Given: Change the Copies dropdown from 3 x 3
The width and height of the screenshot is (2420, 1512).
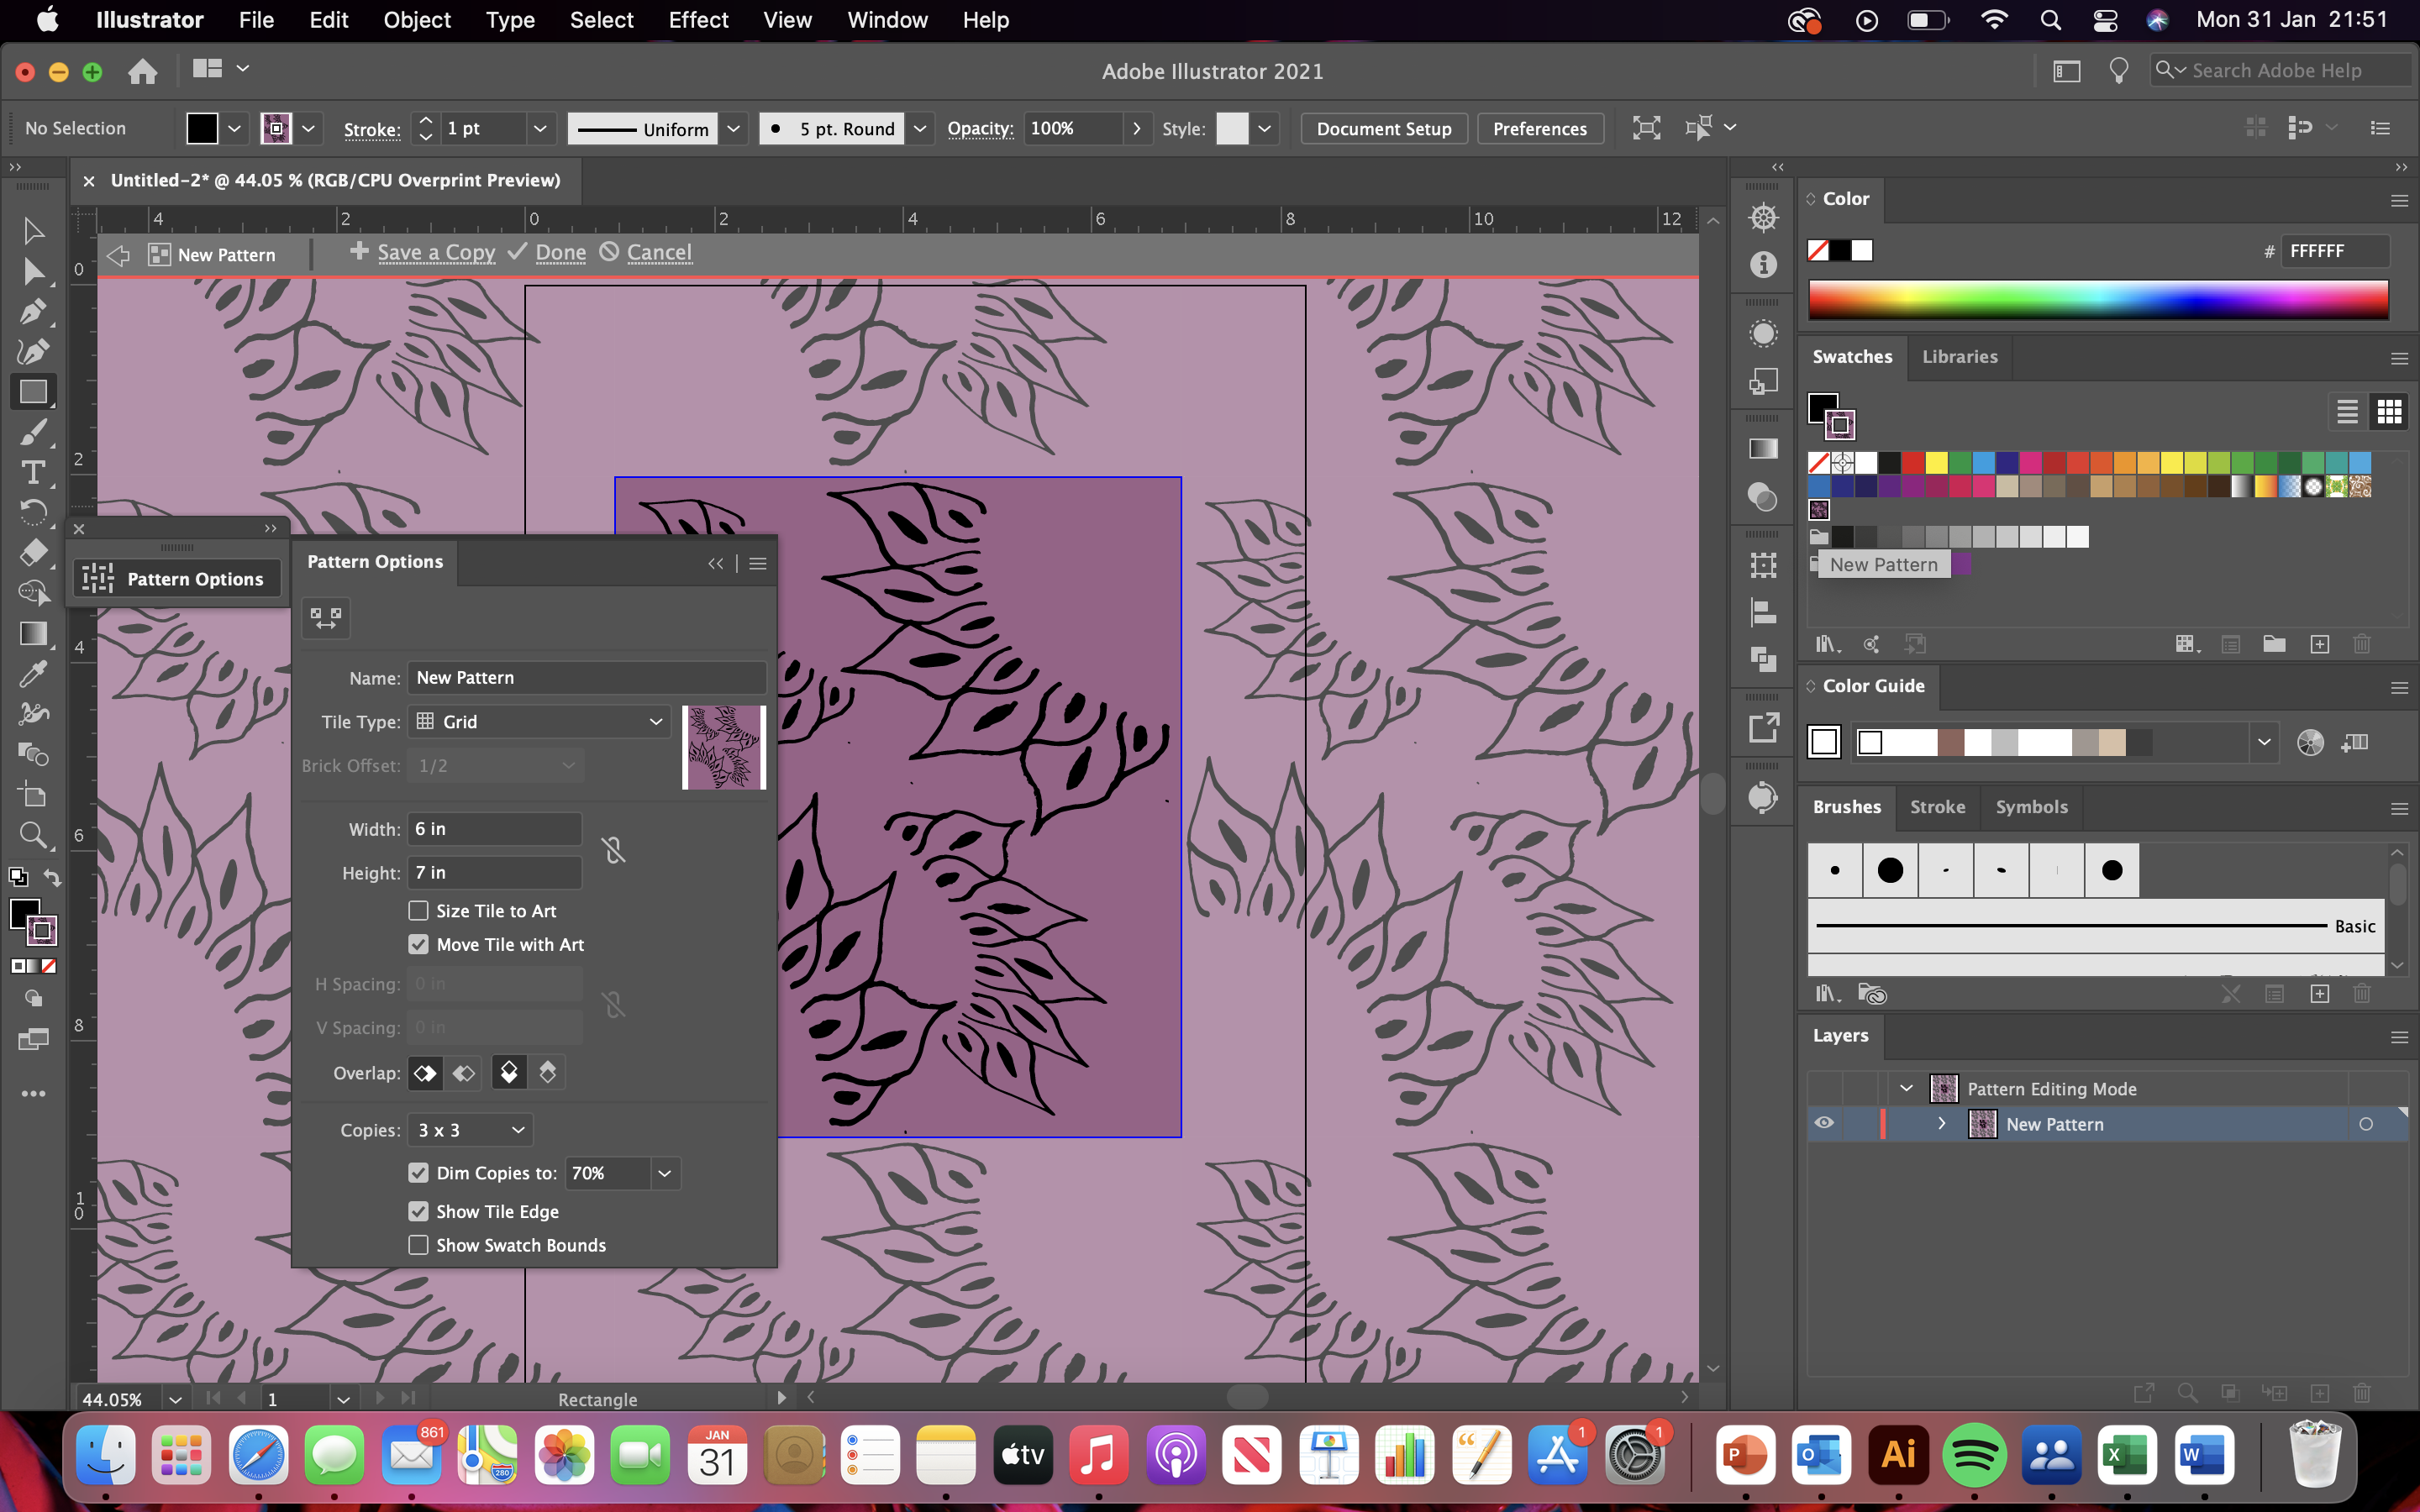Looking at the screenshot, I should pyautogui.click(x=518, y=1129).
